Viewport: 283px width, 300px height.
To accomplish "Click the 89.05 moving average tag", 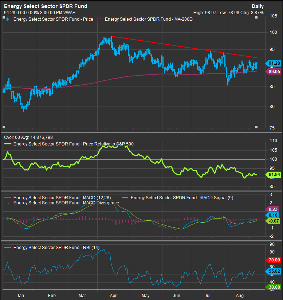I will pyautogui.click(x=274, y=72).
